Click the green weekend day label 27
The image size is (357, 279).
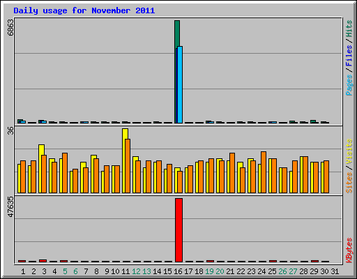pos(293,271)
